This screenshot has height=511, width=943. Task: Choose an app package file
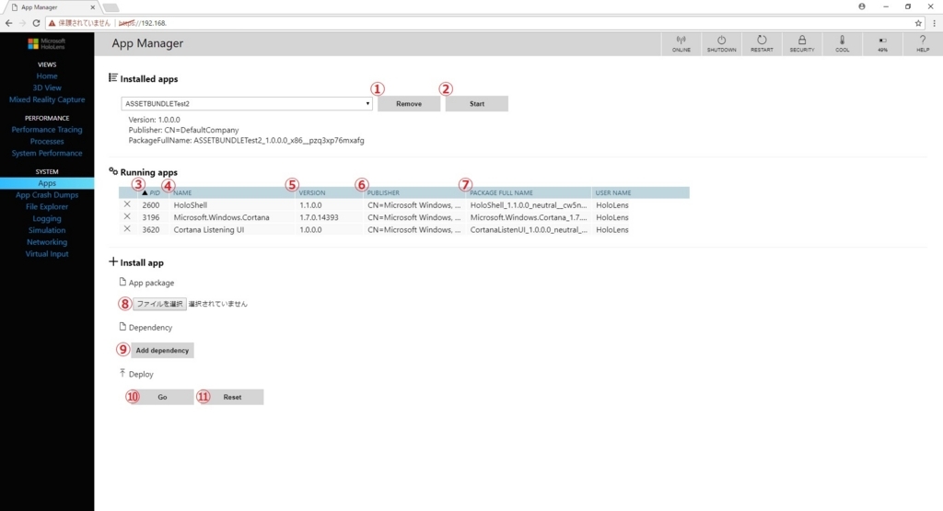coord(159,304)
